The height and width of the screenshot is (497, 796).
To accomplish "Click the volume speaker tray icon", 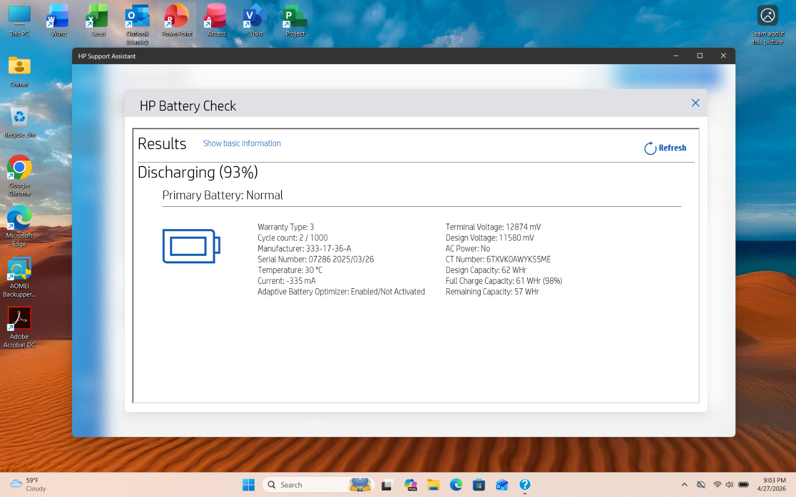I will (x=729, y=485).
